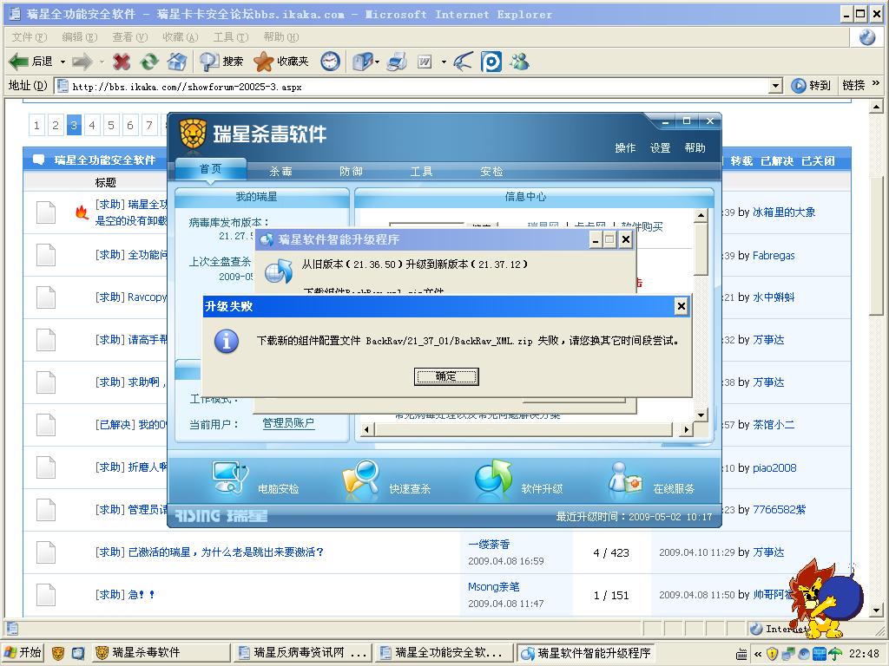Click the info center vertical scrollbar down arrow

pos(701,415)
